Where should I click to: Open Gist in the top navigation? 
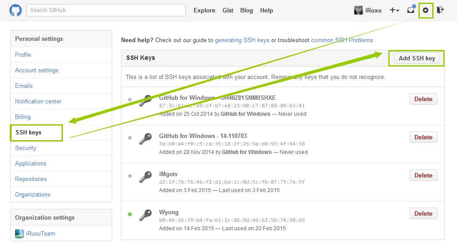228,11
